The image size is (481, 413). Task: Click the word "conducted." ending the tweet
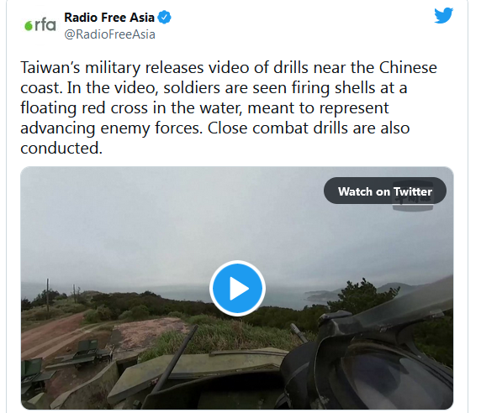point(61,149)
